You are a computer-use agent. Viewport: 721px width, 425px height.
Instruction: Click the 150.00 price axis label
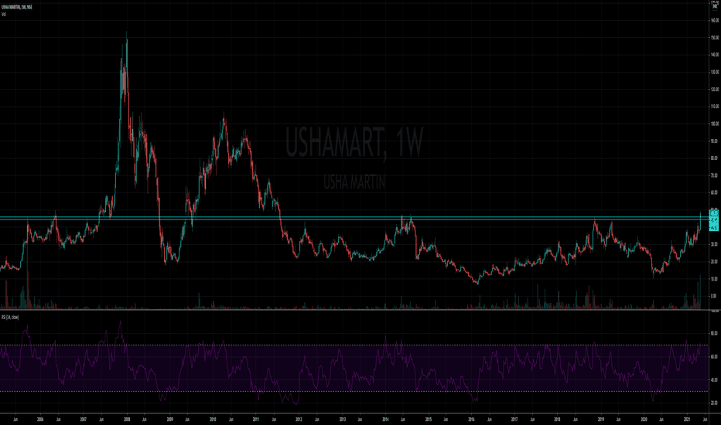715,38
